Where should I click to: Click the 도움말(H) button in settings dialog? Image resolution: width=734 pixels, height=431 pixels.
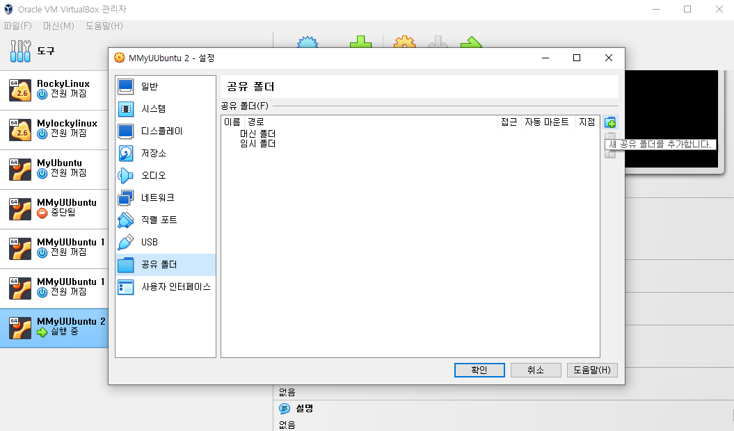pos(592,370)
